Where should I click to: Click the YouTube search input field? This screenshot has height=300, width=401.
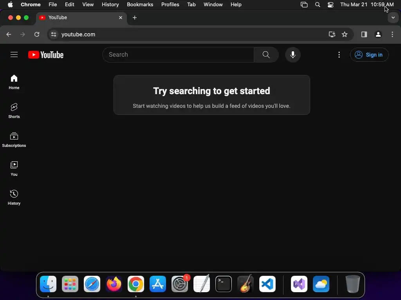(178, 55)
